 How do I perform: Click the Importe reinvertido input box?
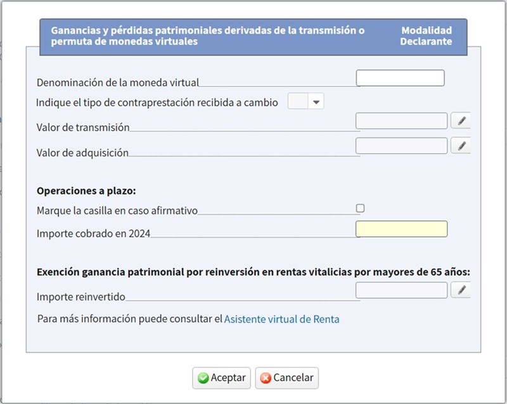(x=402, y=290)
